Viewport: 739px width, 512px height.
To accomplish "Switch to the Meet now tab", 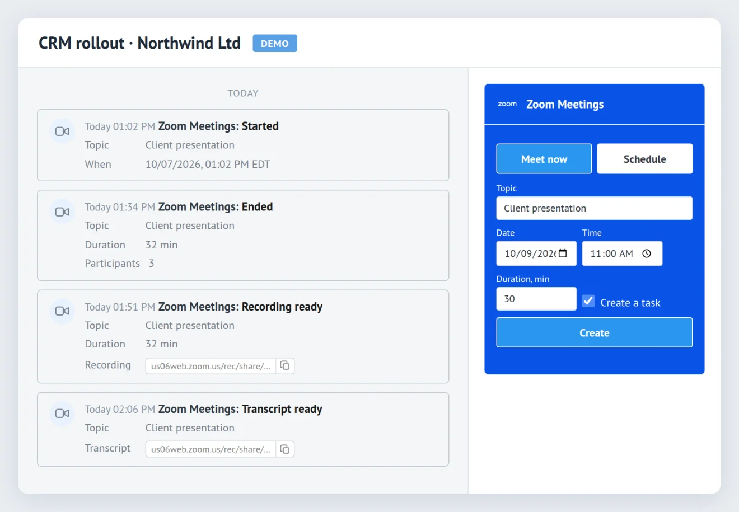I will click(544, 159).
